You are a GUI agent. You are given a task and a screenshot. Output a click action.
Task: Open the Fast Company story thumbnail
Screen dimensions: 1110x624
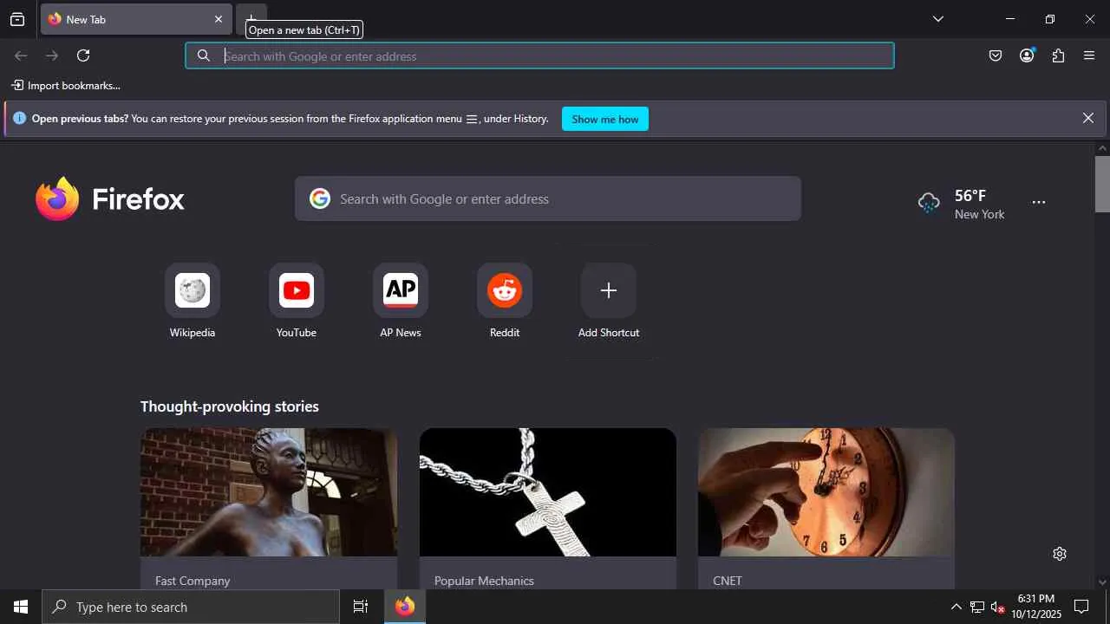269,492
